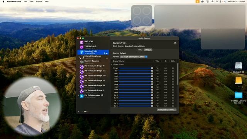Mute the Out 2 channel

(x=173, y=74)
